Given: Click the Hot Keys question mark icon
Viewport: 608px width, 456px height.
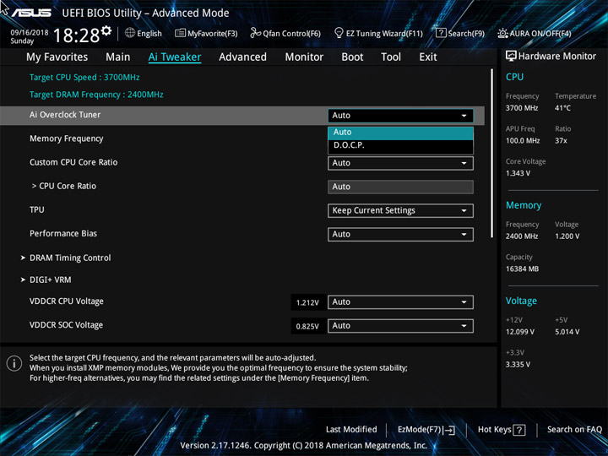Looking at the screenshot, I should point(519,430).
